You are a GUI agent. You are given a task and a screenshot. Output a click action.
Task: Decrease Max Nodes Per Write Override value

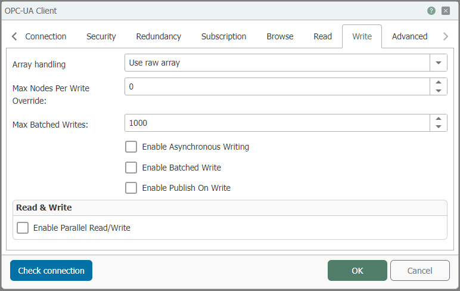coord(439,91)
